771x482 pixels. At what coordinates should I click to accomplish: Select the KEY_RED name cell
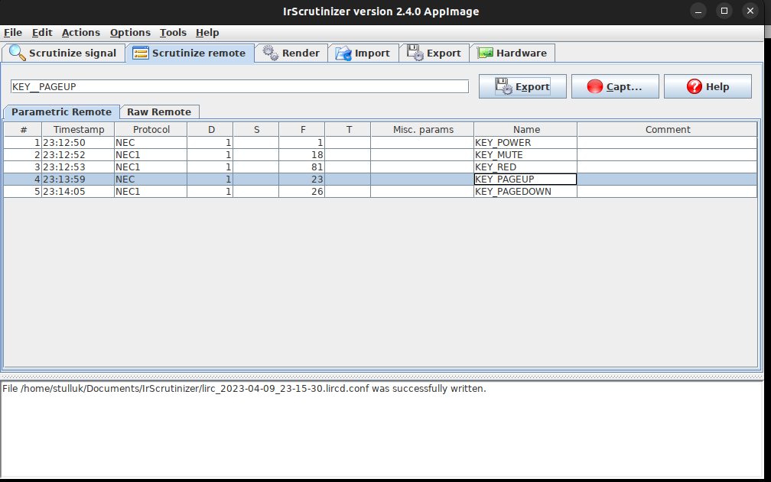click(x=525, y=167)
